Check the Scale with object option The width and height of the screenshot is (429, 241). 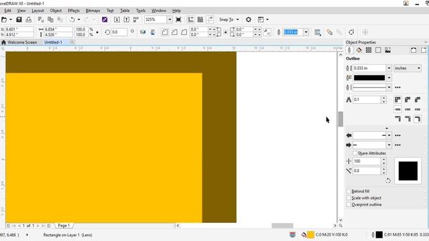(x=349, y=198)
